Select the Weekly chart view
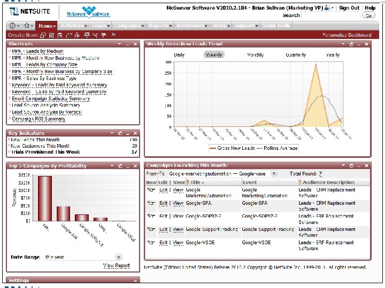This screenshot has height=288, width=385. pyautogui.click(x=214, y=55)
